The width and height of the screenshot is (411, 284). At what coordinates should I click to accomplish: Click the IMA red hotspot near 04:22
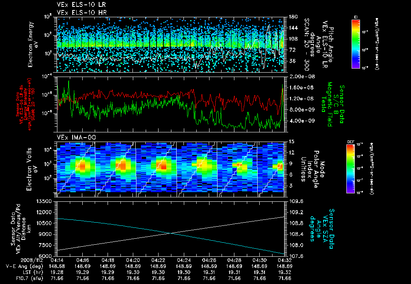tap(164, 166)
